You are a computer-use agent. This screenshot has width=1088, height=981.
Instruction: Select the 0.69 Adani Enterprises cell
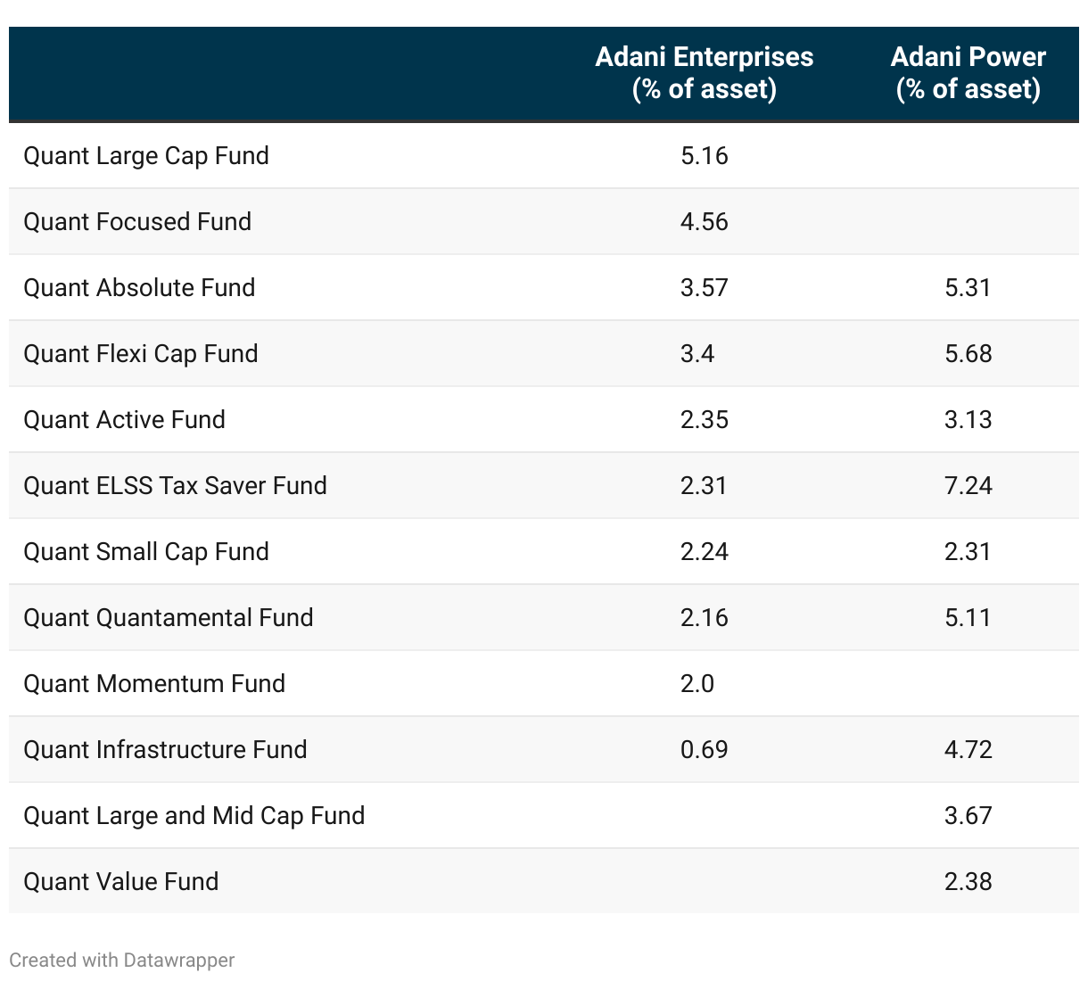[705, 750]
